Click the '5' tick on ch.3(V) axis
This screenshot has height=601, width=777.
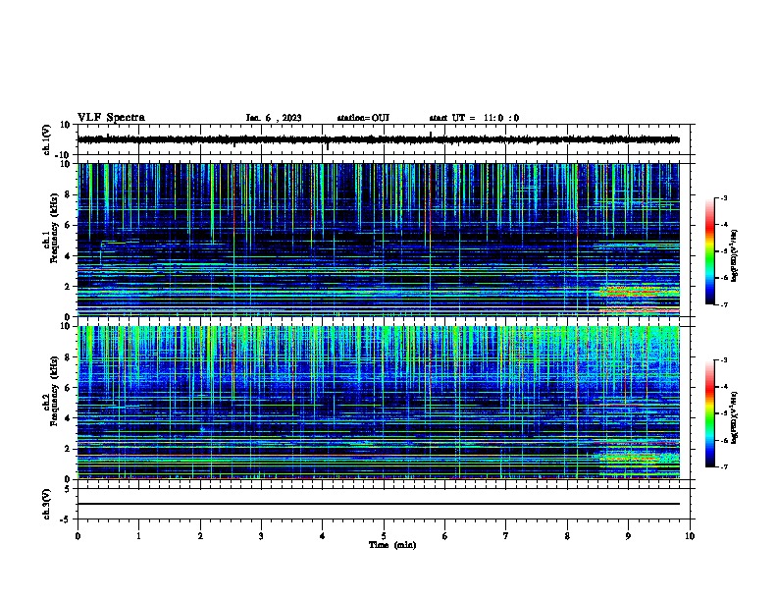click(x=68, y=489)
